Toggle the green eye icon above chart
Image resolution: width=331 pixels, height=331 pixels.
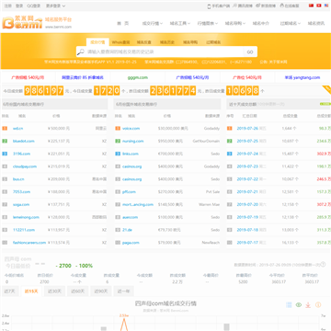tap(299, 304)
